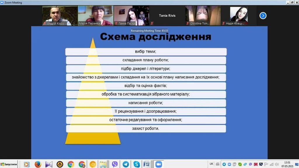Image resolution: width=299 pixels, height=168 pixels.
Task: Show next participants with the blue arrow
Action: (x=263, y=15)
